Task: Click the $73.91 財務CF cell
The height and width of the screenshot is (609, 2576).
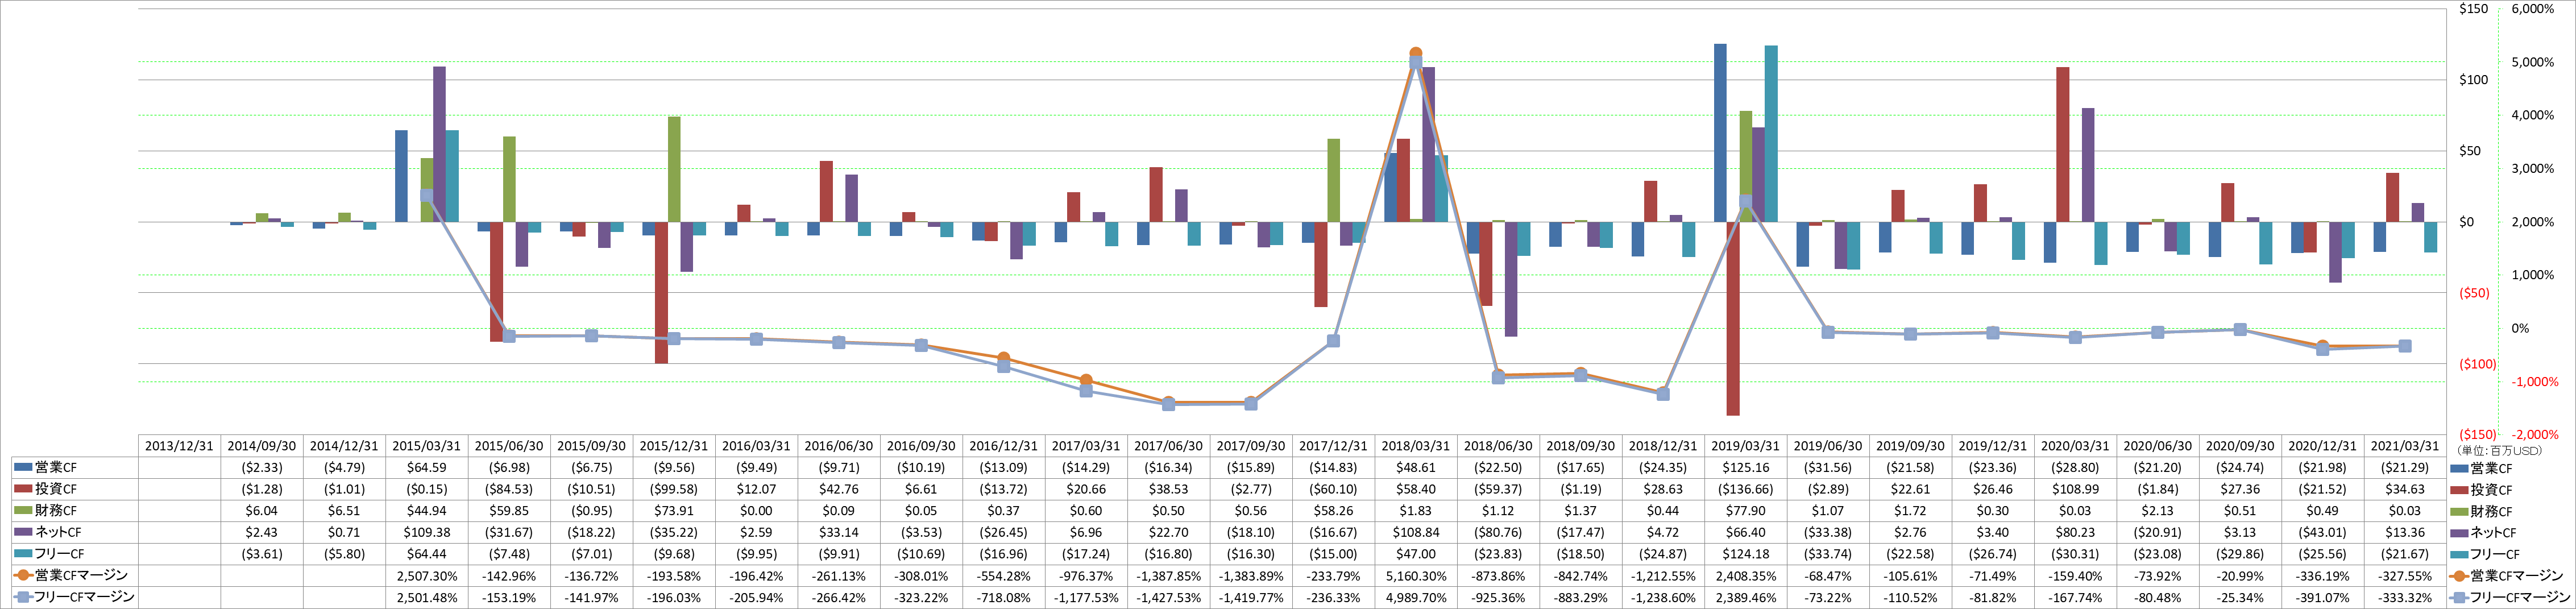Action: pyautogui.click(x=674, y=511)
